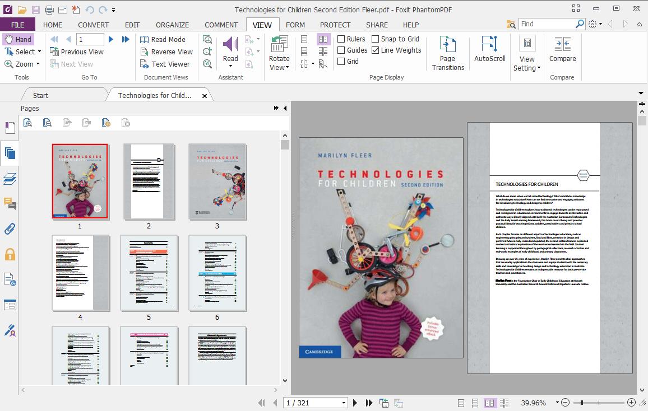Zoom out with the minus button
Image resolution: width=648 pixels, height=411 pixels.
click(566, 403)
